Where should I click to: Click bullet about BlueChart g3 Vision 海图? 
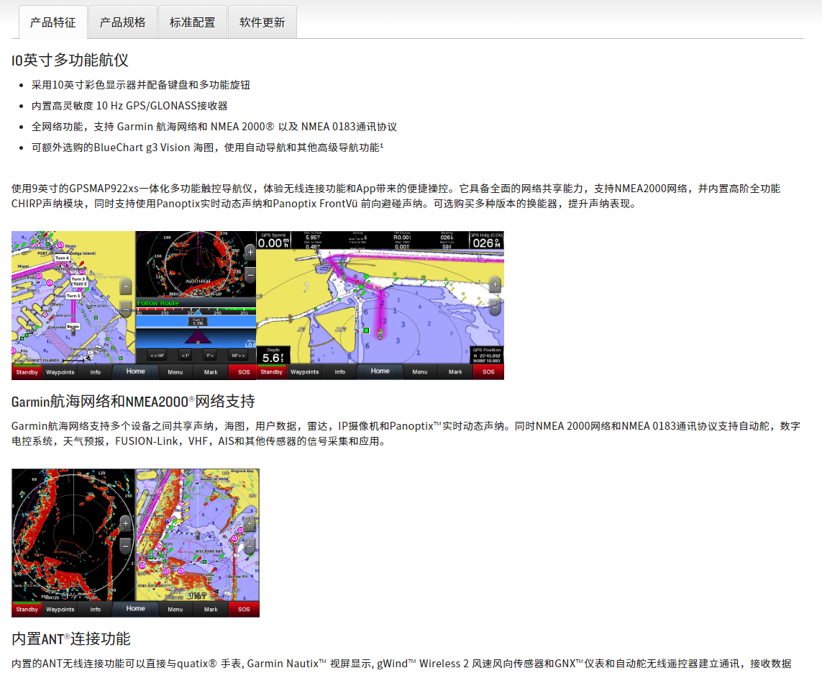(207, 148)
